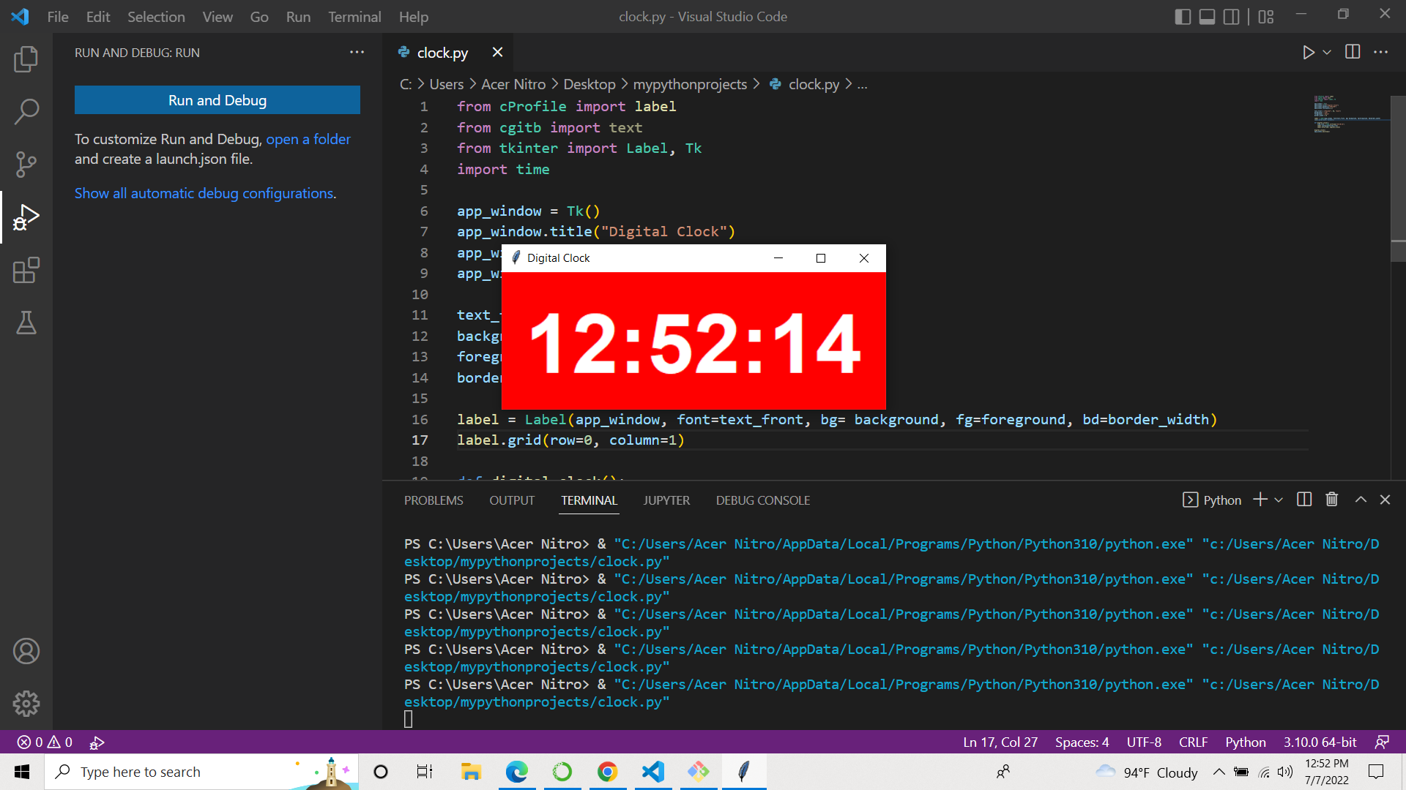This screenshot has height=790, width=1406.
Task: Click breadcrumb 'mypythonprojects' folder
Action: point(690,84)
